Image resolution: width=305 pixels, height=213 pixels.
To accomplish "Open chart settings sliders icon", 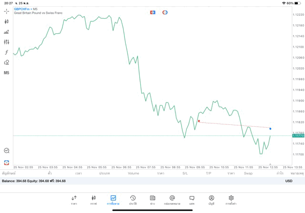I will pyautogui.click(x=7, y=42).
